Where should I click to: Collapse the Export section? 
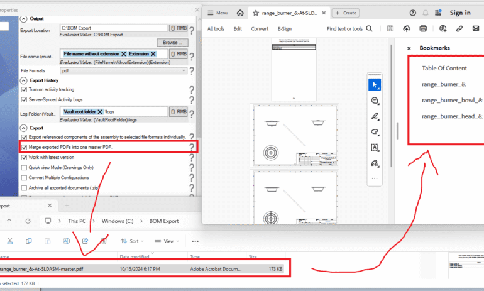pos(23,128)
